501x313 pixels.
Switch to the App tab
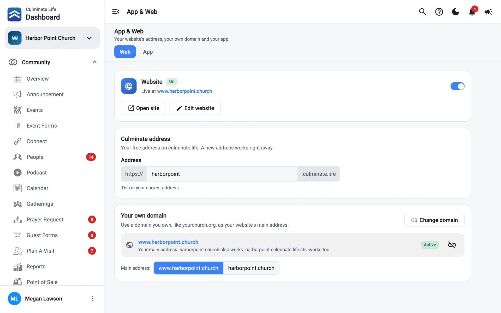148,52
